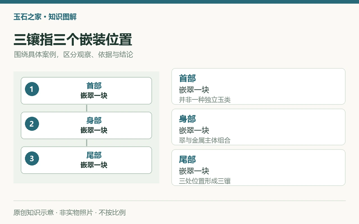Click 身部 heading in the right-side card

point(187,119)
